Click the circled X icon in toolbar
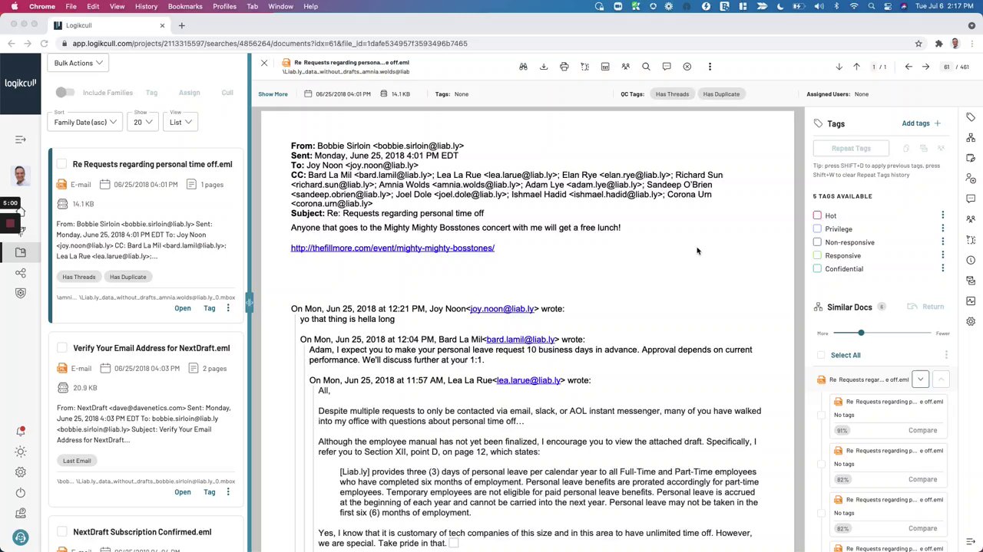The height and width of the screenshot is (552, 983). tap(687, 67)
